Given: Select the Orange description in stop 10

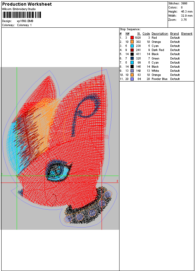Looking at the screenshot, I should point(156,75).
